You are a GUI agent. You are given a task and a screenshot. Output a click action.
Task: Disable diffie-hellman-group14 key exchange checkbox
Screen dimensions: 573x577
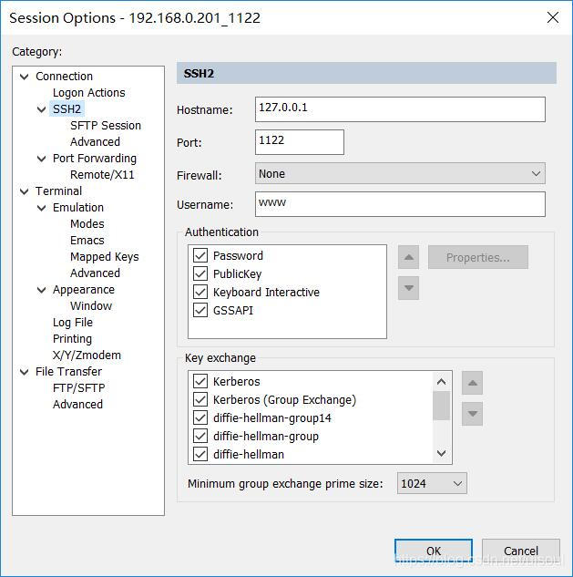point(200,417)
